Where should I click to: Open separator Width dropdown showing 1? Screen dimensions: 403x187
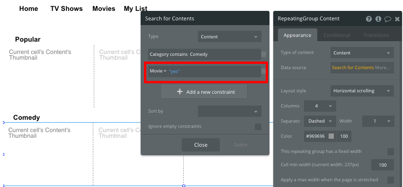click(x=378, y=121)
